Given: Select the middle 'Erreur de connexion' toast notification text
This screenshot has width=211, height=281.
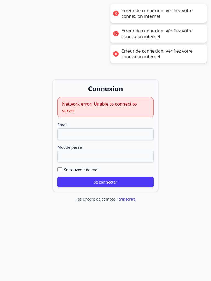Looking at the screenshot, I should pos(157,34).
